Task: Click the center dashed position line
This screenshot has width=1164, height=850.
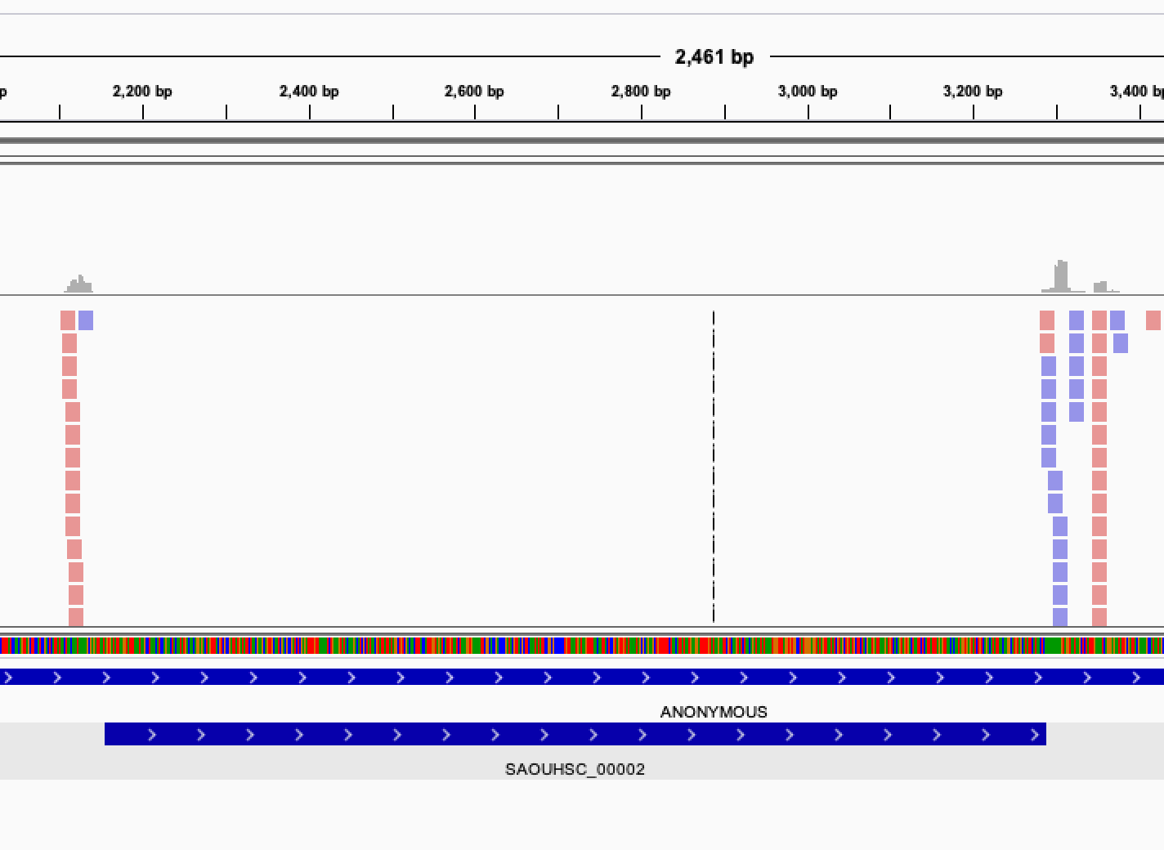Action: pos(714,467)
